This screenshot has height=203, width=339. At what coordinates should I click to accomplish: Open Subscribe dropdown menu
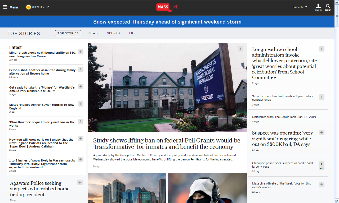(300, 7)
